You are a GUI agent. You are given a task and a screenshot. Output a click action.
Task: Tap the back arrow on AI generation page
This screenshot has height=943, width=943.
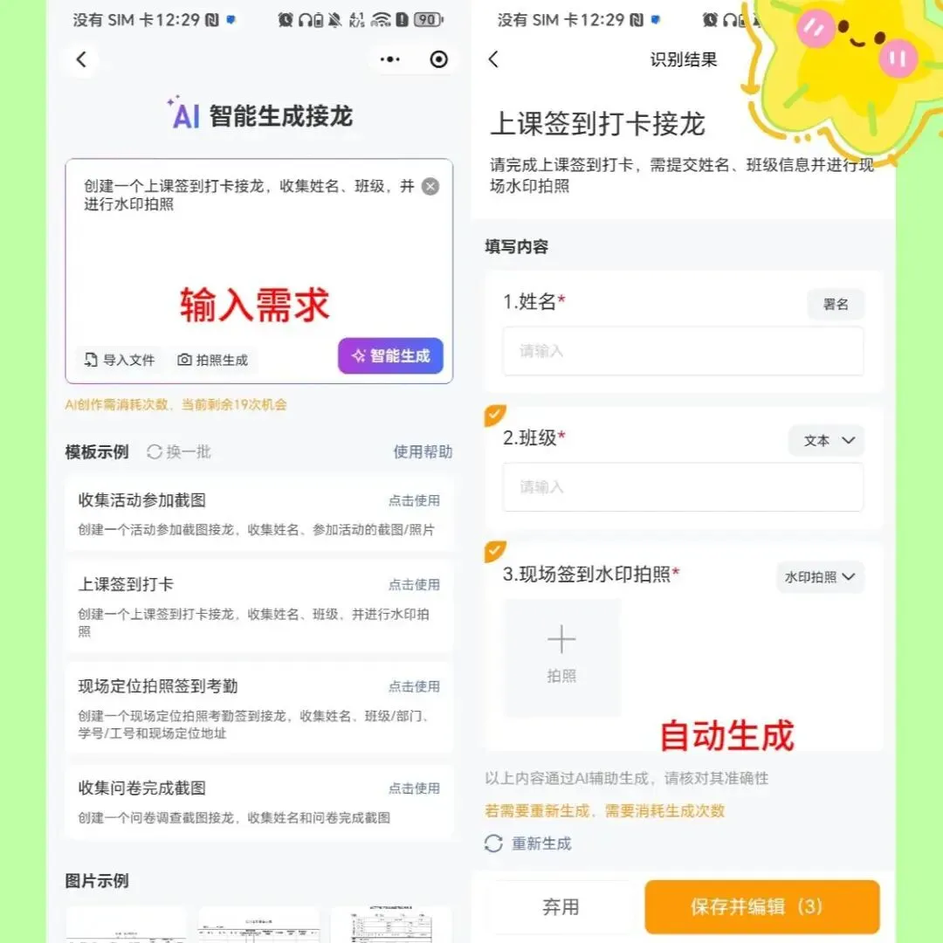(82, 59)
